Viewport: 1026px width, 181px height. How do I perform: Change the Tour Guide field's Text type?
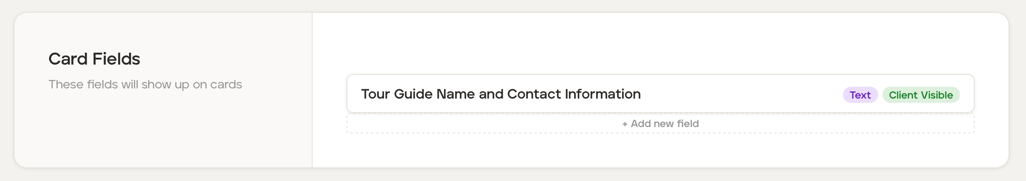click(x=860, y=95)
